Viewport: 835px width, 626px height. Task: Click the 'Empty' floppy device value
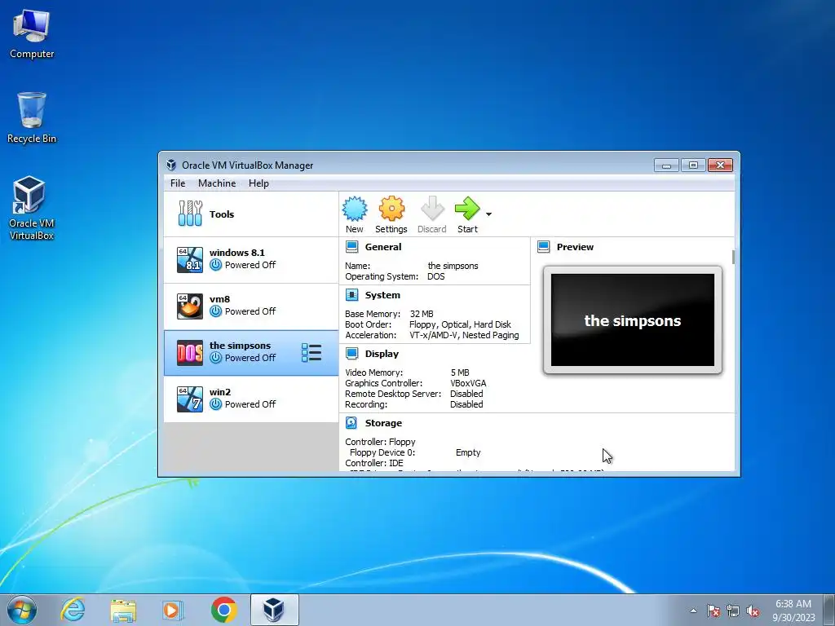[468, 452]
